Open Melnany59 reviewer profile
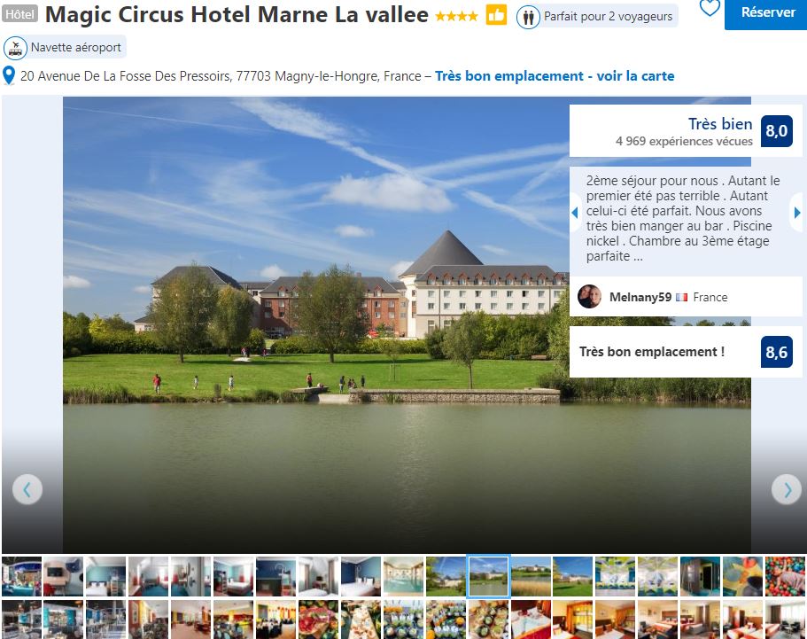Screen dimensions: 807x639 (x=640, y=297)
